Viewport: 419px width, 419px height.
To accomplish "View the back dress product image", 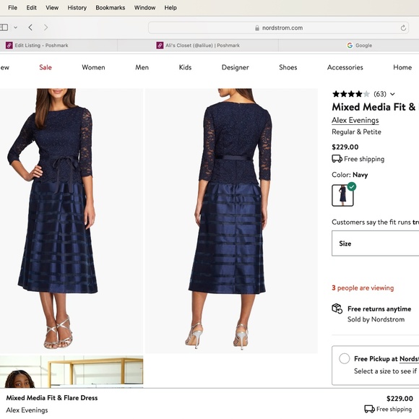I will coord(231,221).
